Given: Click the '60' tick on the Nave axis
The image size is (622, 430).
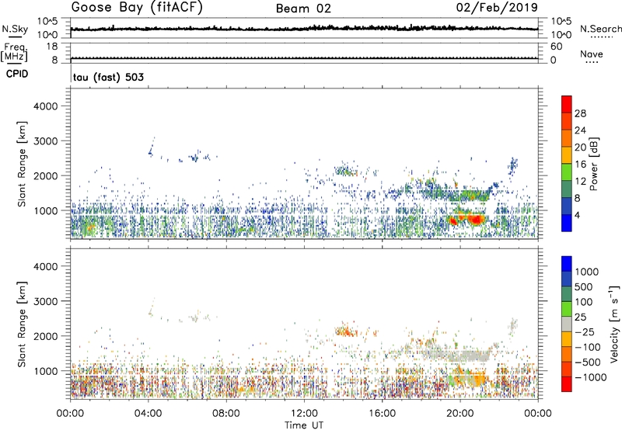Looking at the screenshot, I should 556,47.
